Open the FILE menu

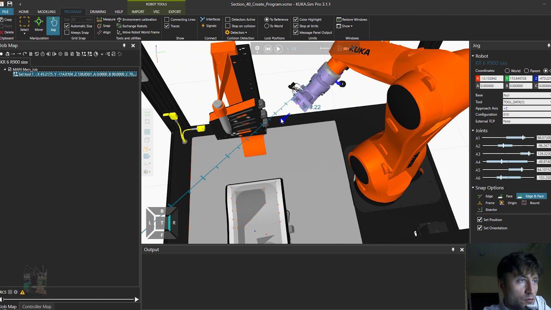5,12
